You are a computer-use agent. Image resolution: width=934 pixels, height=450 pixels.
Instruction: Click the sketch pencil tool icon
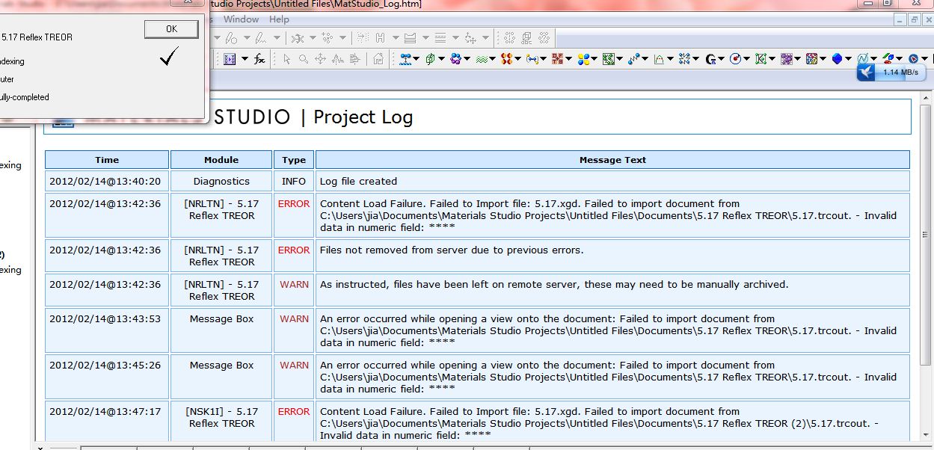pos(232,37)
